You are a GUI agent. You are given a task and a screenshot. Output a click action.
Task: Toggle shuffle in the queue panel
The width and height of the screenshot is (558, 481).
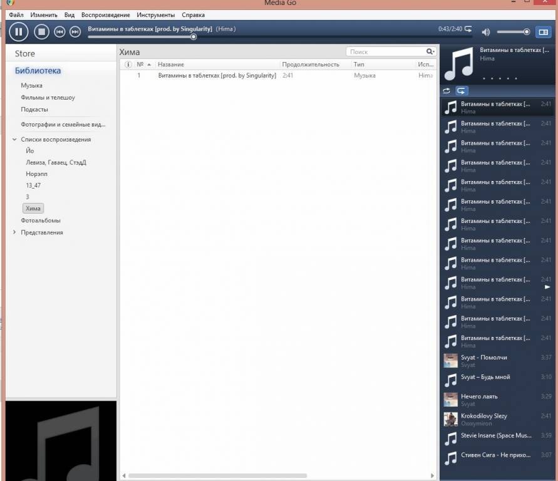(x=447, y=91)
